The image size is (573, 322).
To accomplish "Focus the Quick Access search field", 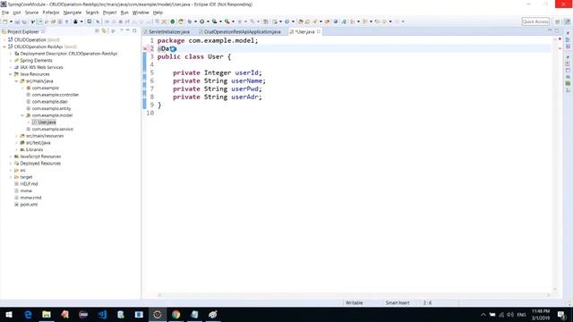I will [x=535, y=21].
